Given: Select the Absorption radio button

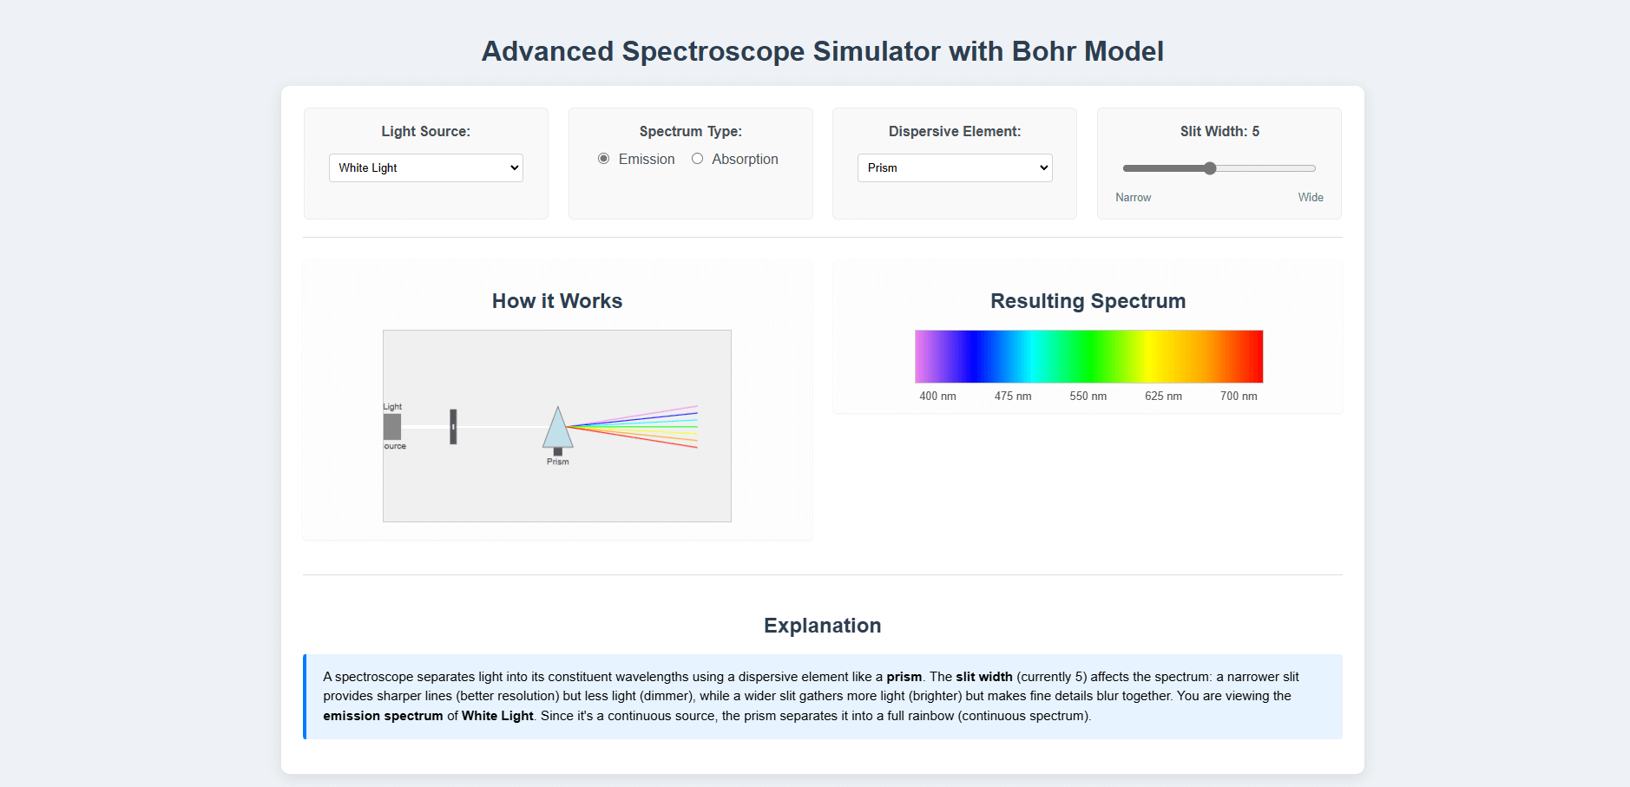Looking at the screenshot, I should tap(698, 159).
